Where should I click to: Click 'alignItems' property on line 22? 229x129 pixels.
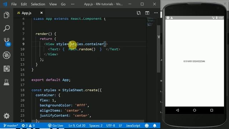50,110
